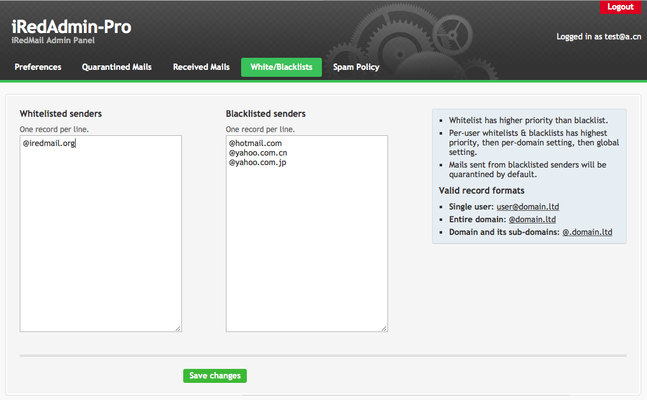Click the 'iRedMail Admin Panel' subtitle

53,41
